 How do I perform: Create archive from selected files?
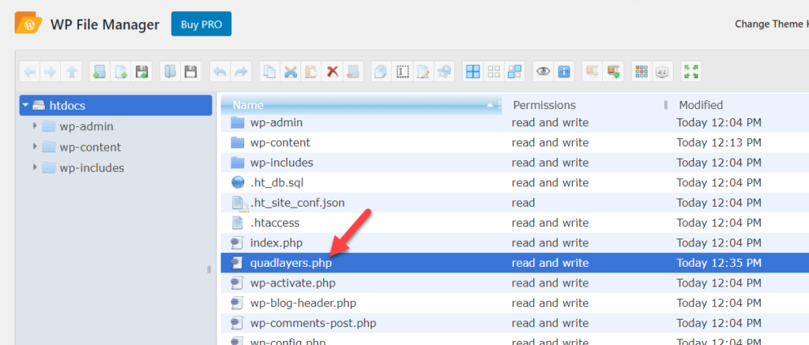pyautogui.click(x=613, y=72)
